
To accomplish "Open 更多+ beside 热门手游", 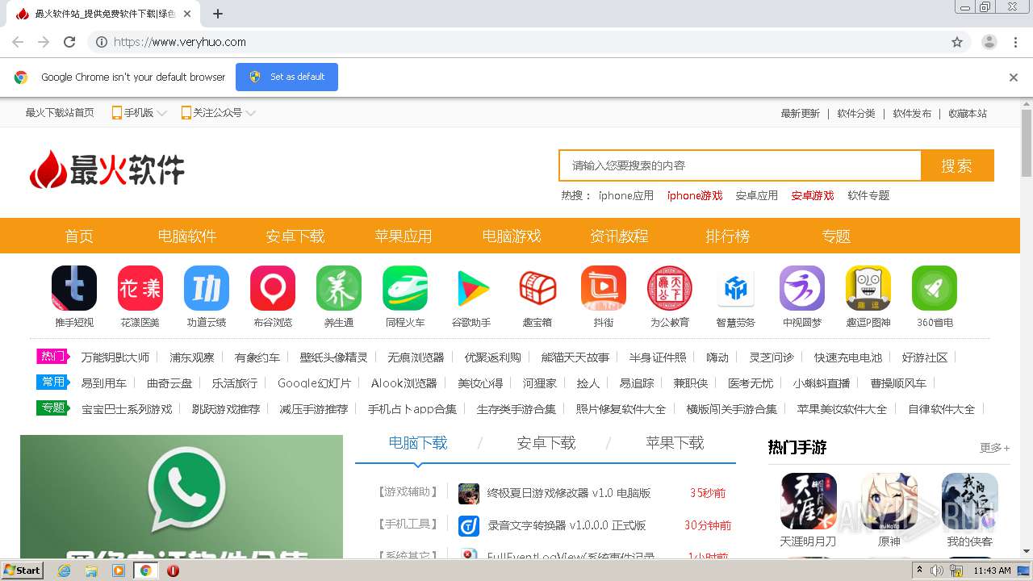I will [x=994, y=448].
